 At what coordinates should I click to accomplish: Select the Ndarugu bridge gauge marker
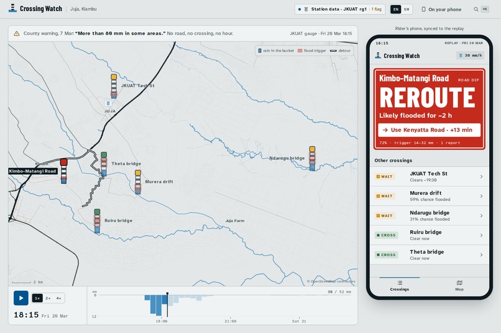[x=312, y=158]
